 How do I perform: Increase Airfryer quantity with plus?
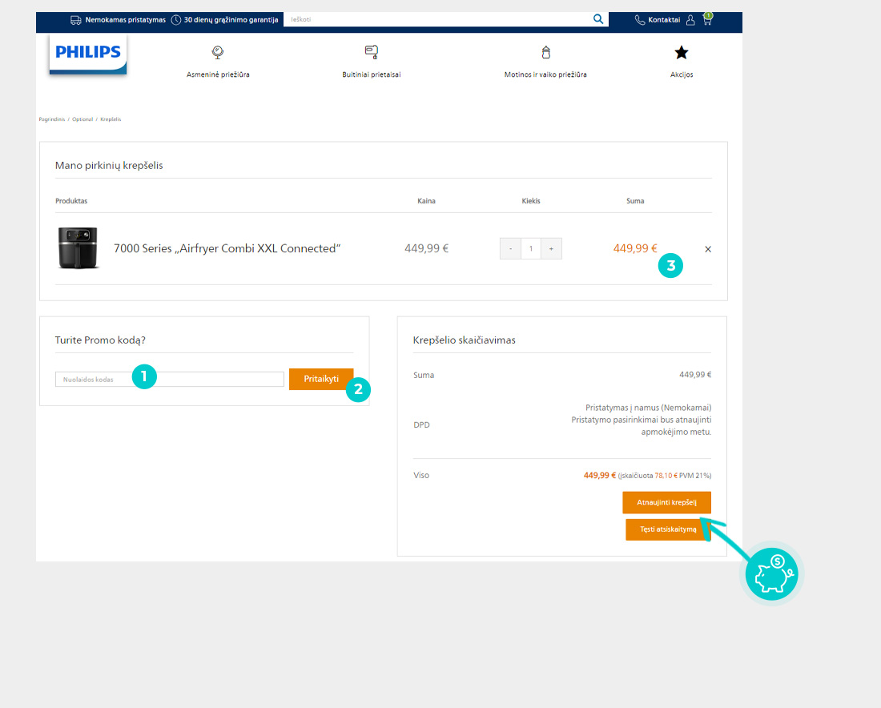pyautogui.click(x=551, y=248)
